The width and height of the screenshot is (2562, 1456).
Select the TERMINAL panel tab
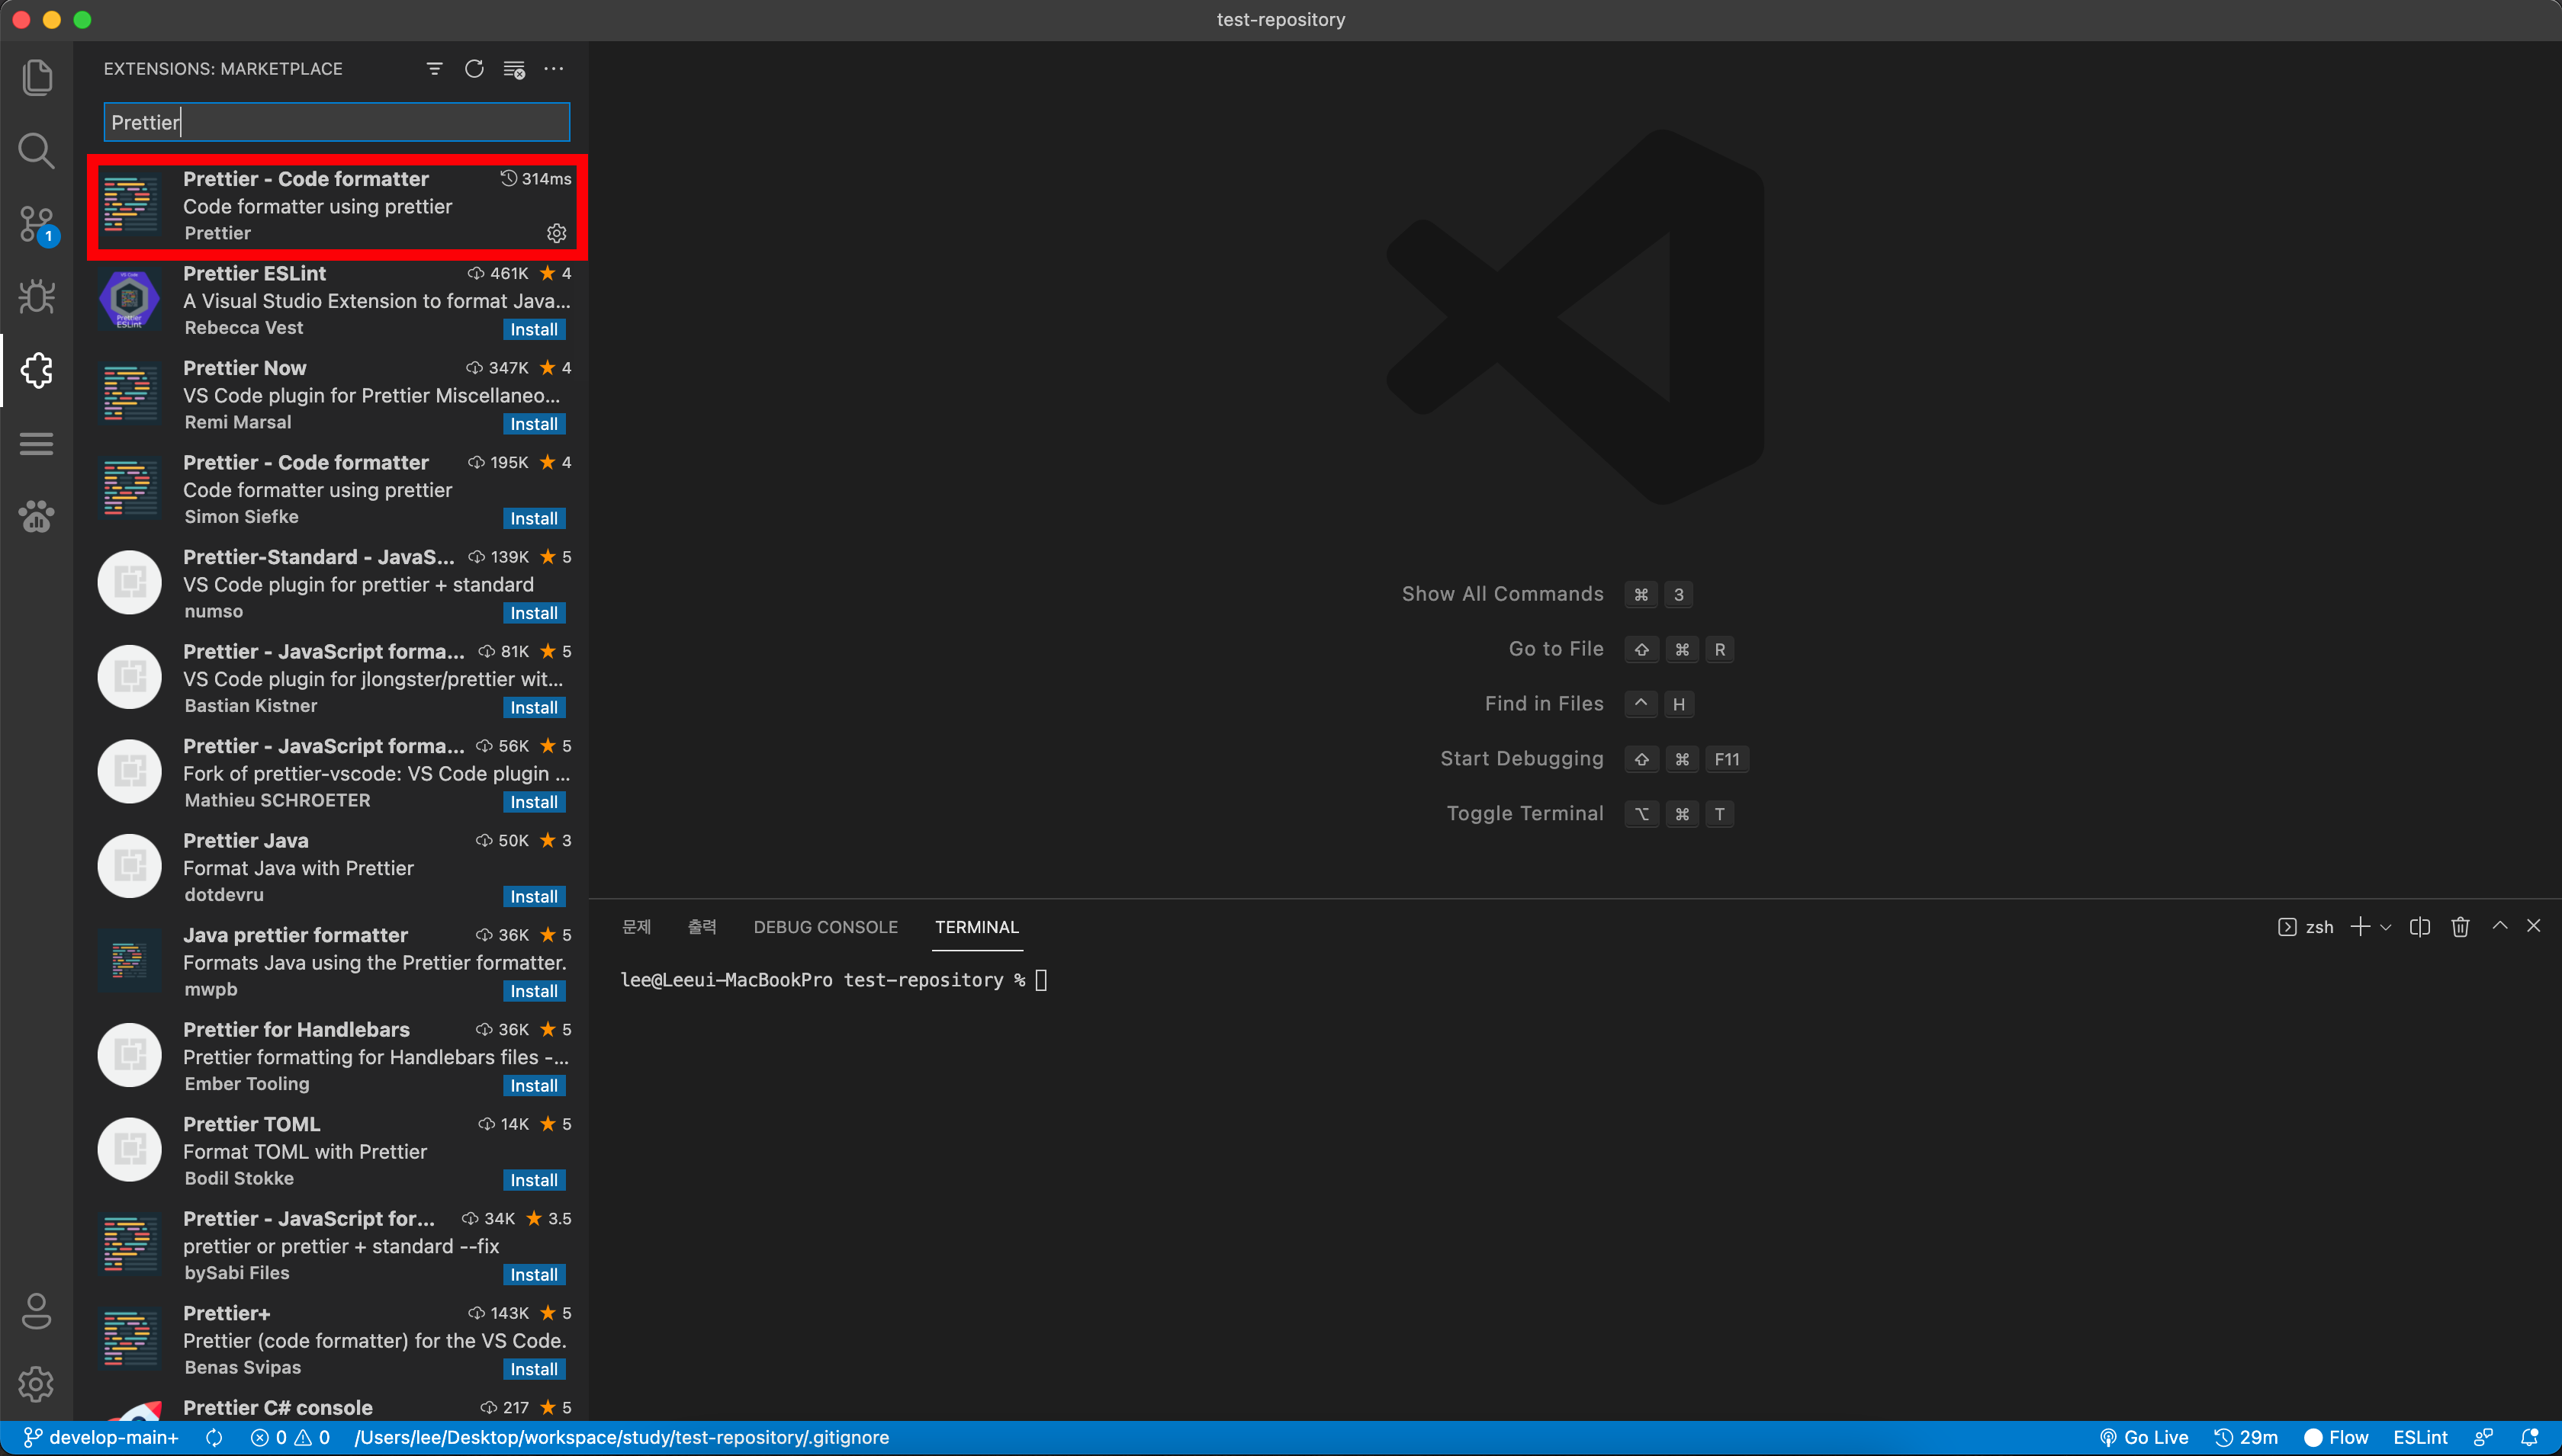(x=976, y=927)
